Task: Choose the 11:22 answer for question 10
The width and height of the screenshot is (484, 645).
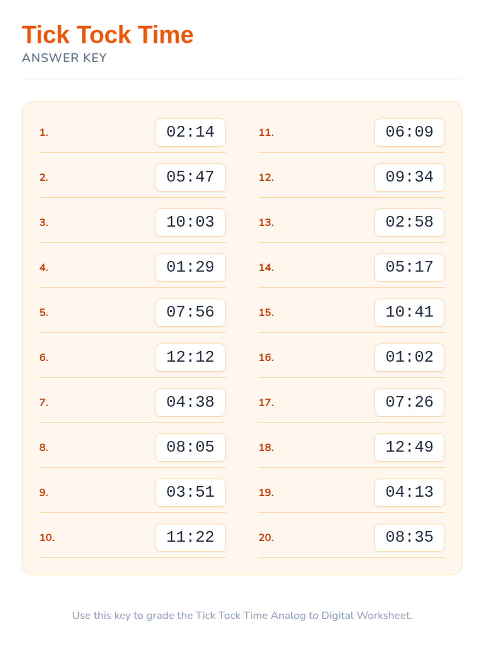Action: click(190, 537)
